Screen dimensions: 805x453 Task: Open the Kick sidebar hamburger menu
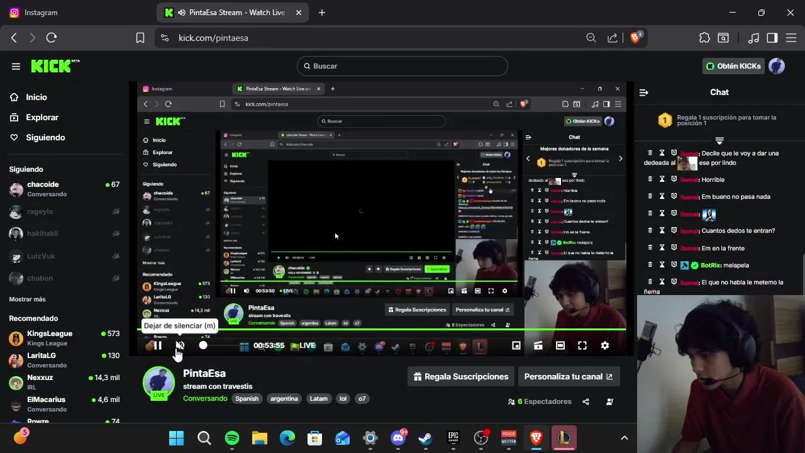tap(16, 66)
